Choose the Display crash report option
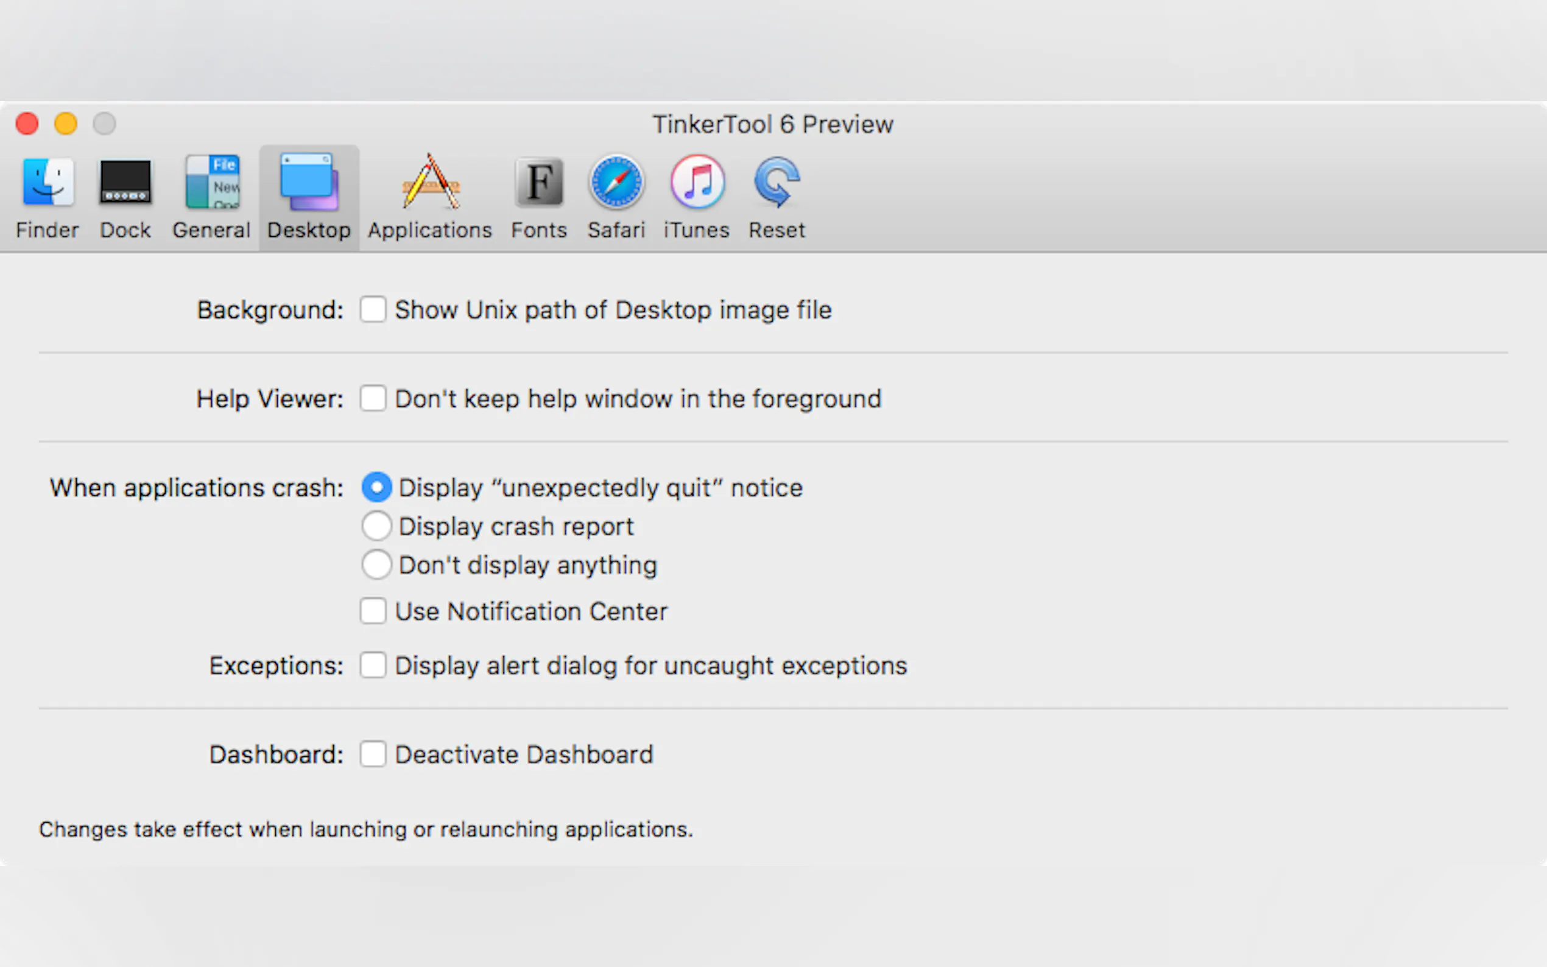 376,526
